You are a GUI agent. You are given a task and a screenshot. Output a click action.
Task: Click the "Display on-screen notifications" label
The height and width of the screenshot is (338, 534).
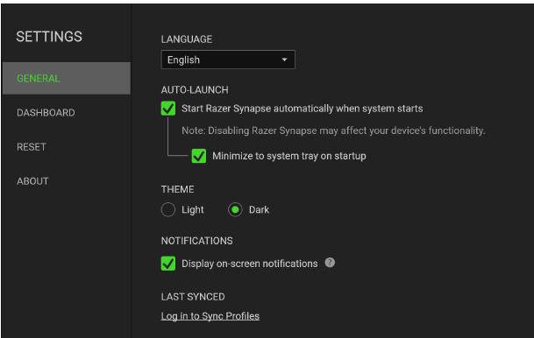click(x=250, y=264)
